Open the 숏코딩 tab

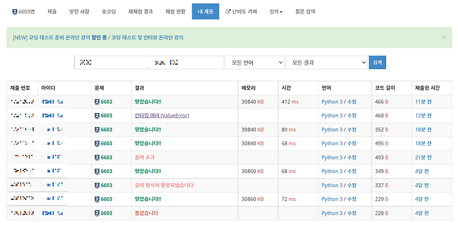(109, 12)
